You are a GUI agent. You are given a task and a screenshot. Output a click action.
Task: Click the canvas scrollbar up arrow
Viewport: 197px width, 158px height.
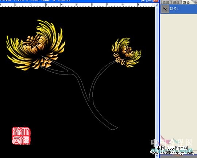[x=157, y=5]
